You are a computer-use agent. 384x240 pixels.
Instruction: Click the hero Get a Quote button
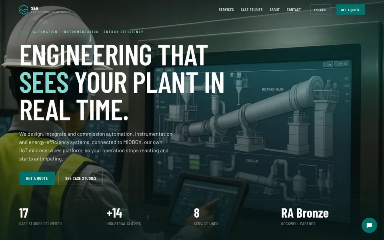[37, 178]
